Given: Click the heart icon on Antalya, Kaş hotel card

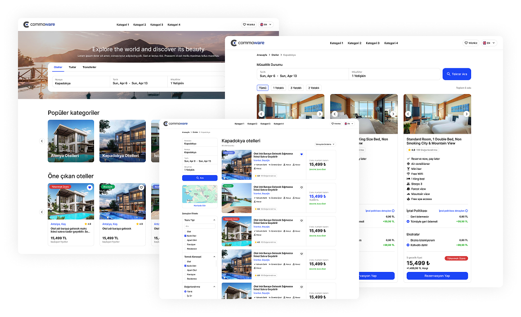Looking at the screenshot, I should pos(90,187).
